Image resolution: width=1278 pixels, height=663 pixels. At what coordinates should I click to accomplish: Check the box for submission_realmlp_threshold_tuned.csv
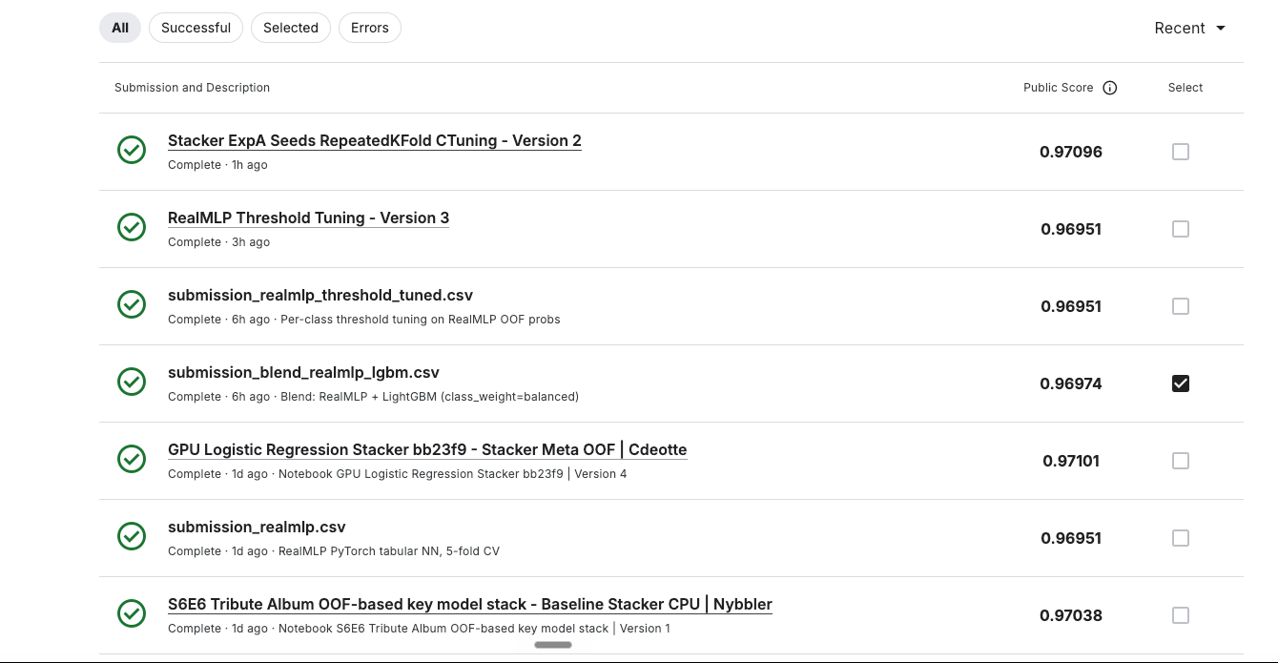(1181, 306)
